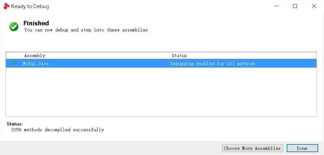Image resolution: width=324 pixels, height=155 pixels.
Task: Click the 'You can now debug' subtitle text
Action: tap(86, 30)
